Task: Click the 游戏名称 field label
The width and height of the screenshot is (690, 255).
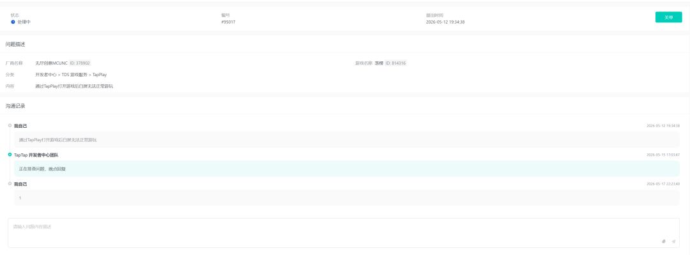Action: coord(364,63)
